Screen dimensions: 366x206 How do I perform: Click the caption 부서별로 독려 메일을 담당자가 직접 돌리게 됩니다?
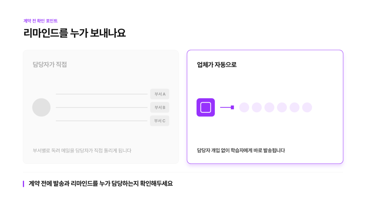[82, 151]
